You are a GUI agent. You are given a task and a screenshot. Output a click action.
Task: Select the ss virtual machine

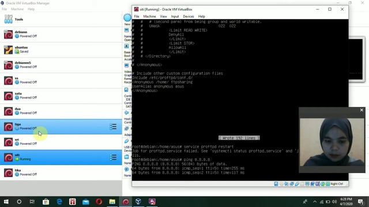click(61, 80)
